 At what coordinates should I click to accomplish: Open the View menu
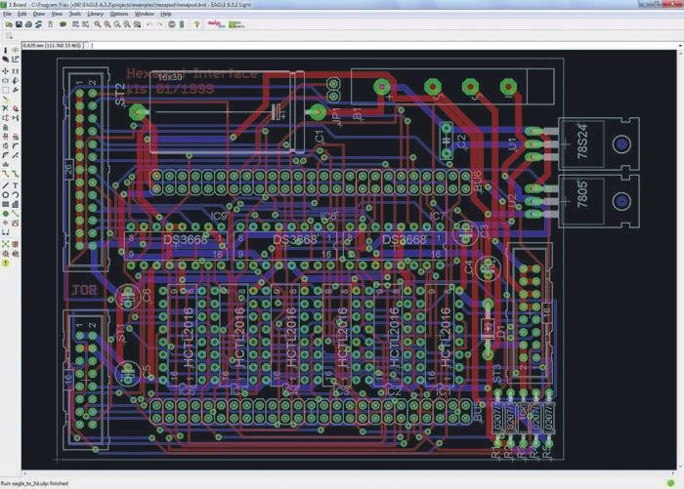[57, 14]
